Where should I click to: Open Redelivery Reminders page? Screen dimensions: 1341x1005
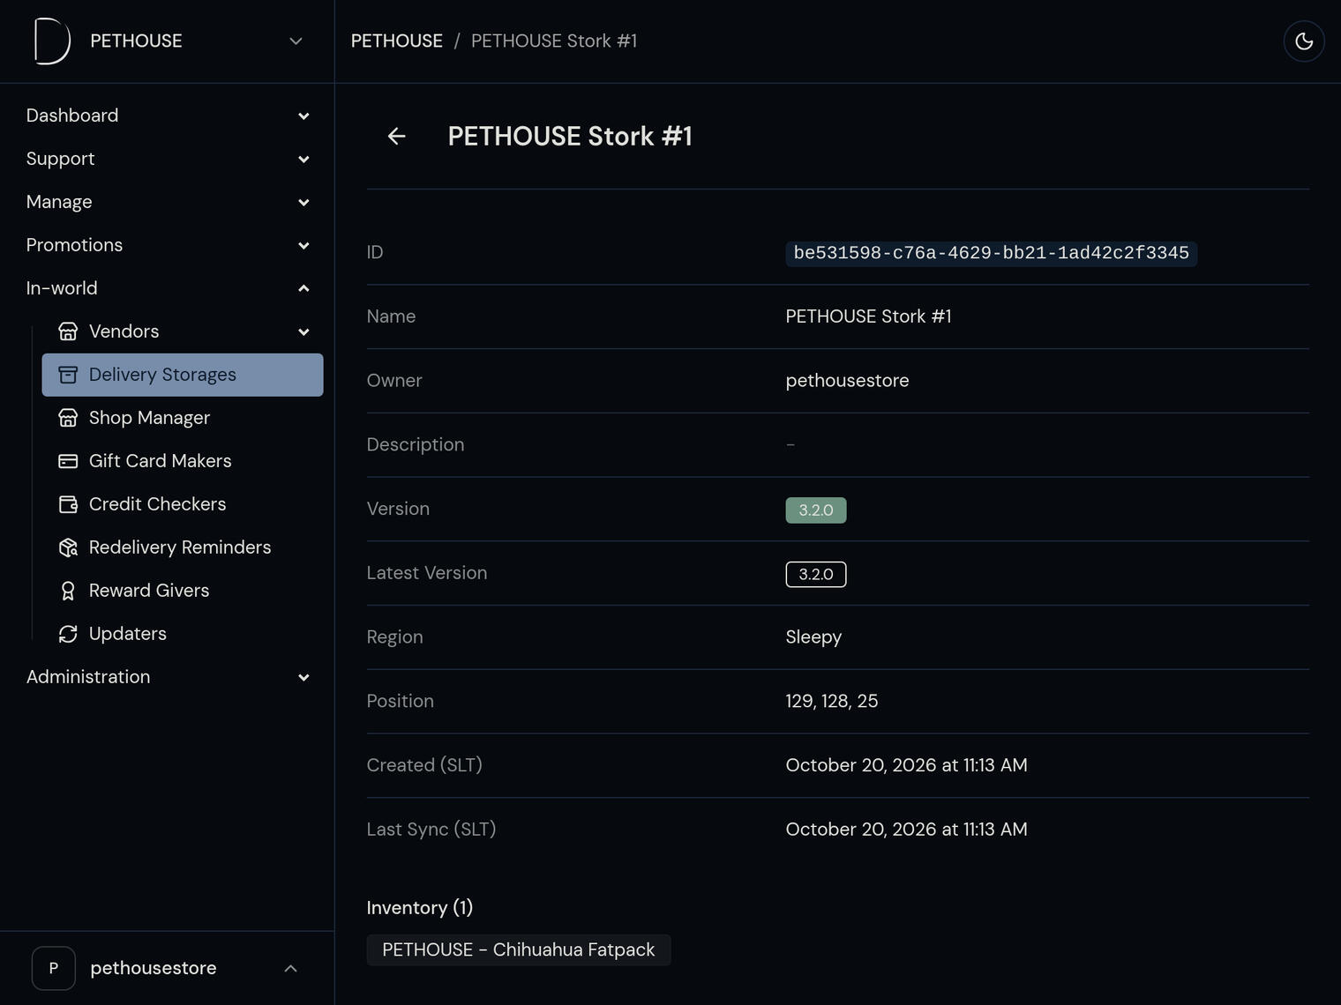[x=183, y=547]
